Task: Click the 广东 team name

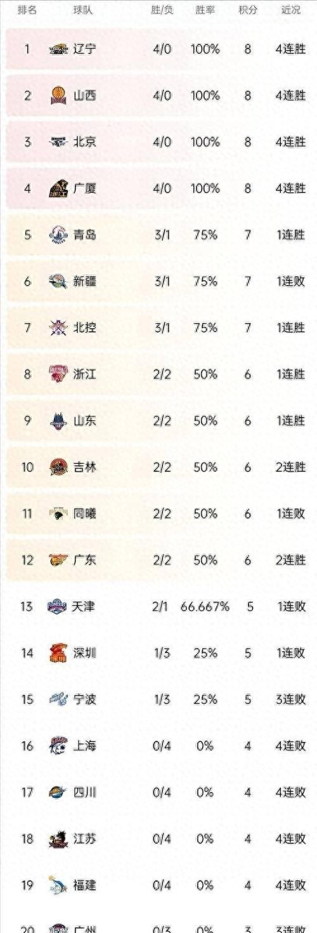Action: 85,560
